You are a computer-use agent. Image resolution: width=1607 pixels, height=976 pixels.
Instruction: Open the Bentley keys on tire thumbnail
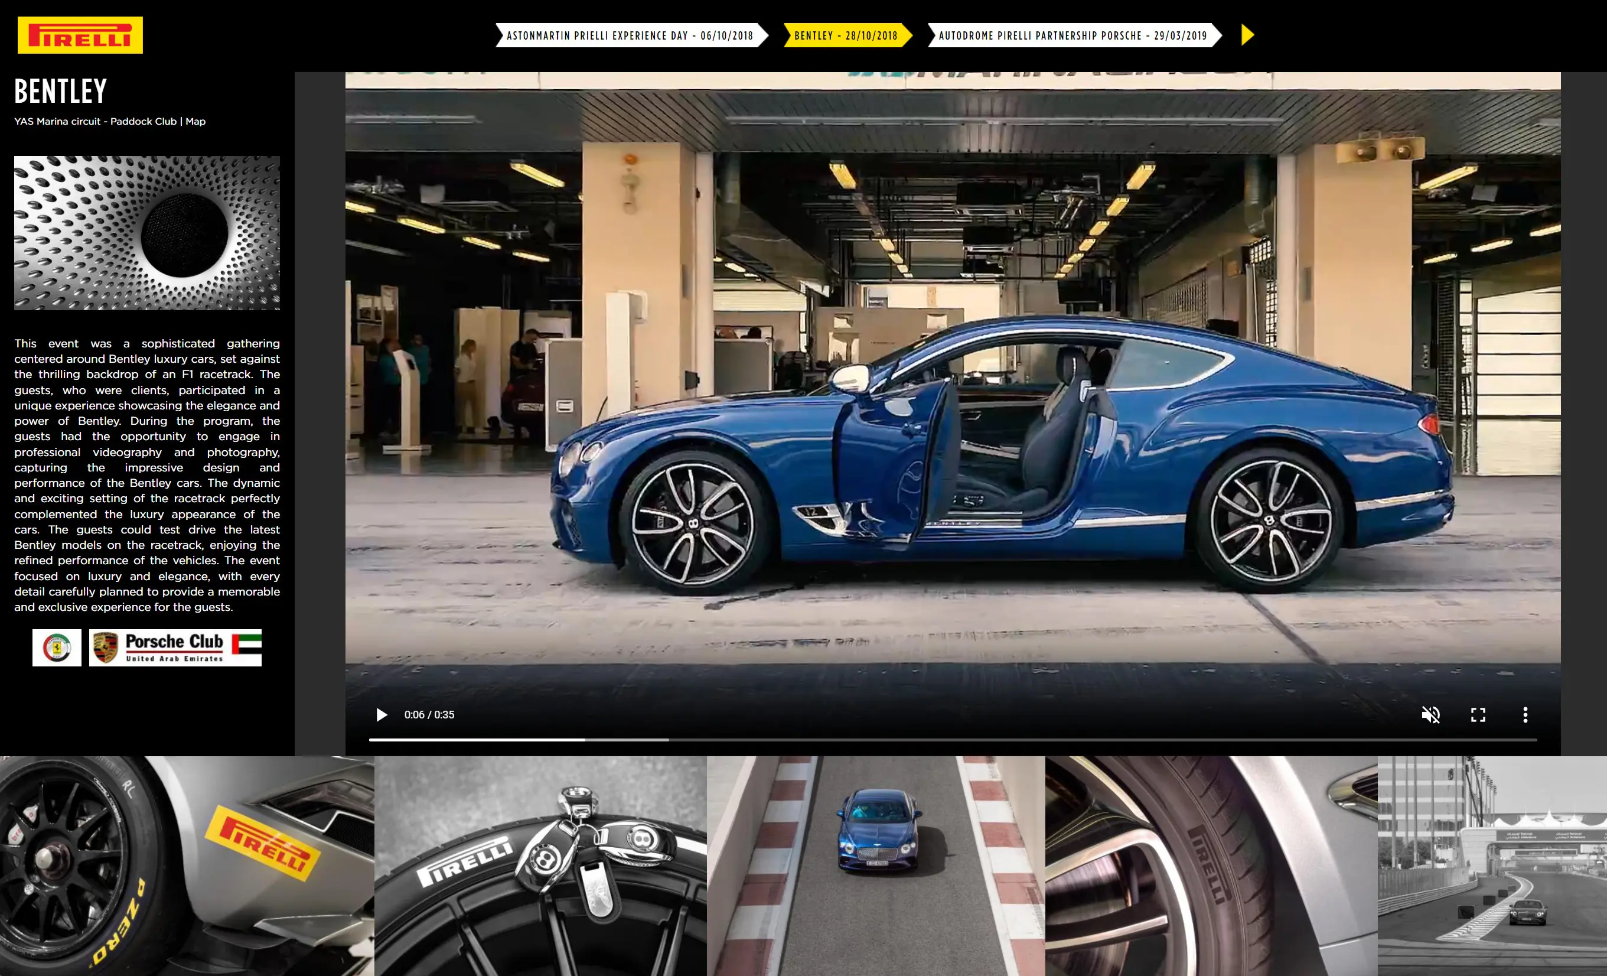point(540,866)
